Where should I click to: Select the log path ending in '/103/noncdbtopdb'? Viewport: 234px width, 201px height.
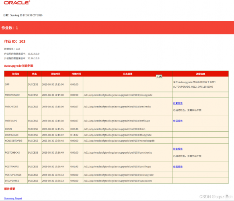tap(119, 141)
